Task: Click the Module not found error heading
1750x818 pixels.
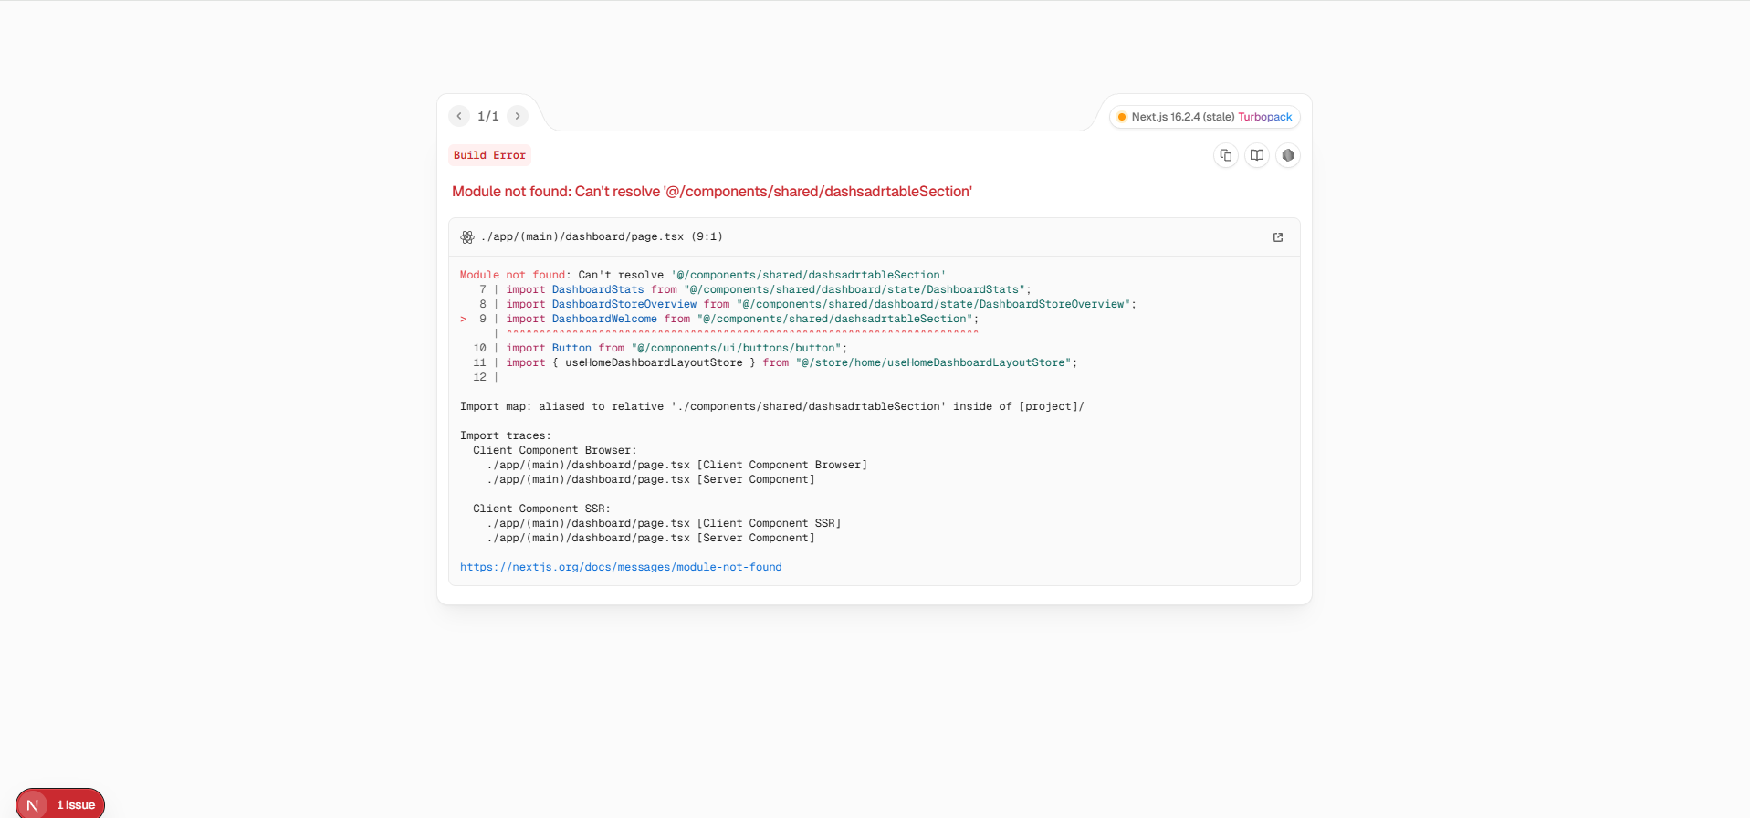Action: point(712,192)
